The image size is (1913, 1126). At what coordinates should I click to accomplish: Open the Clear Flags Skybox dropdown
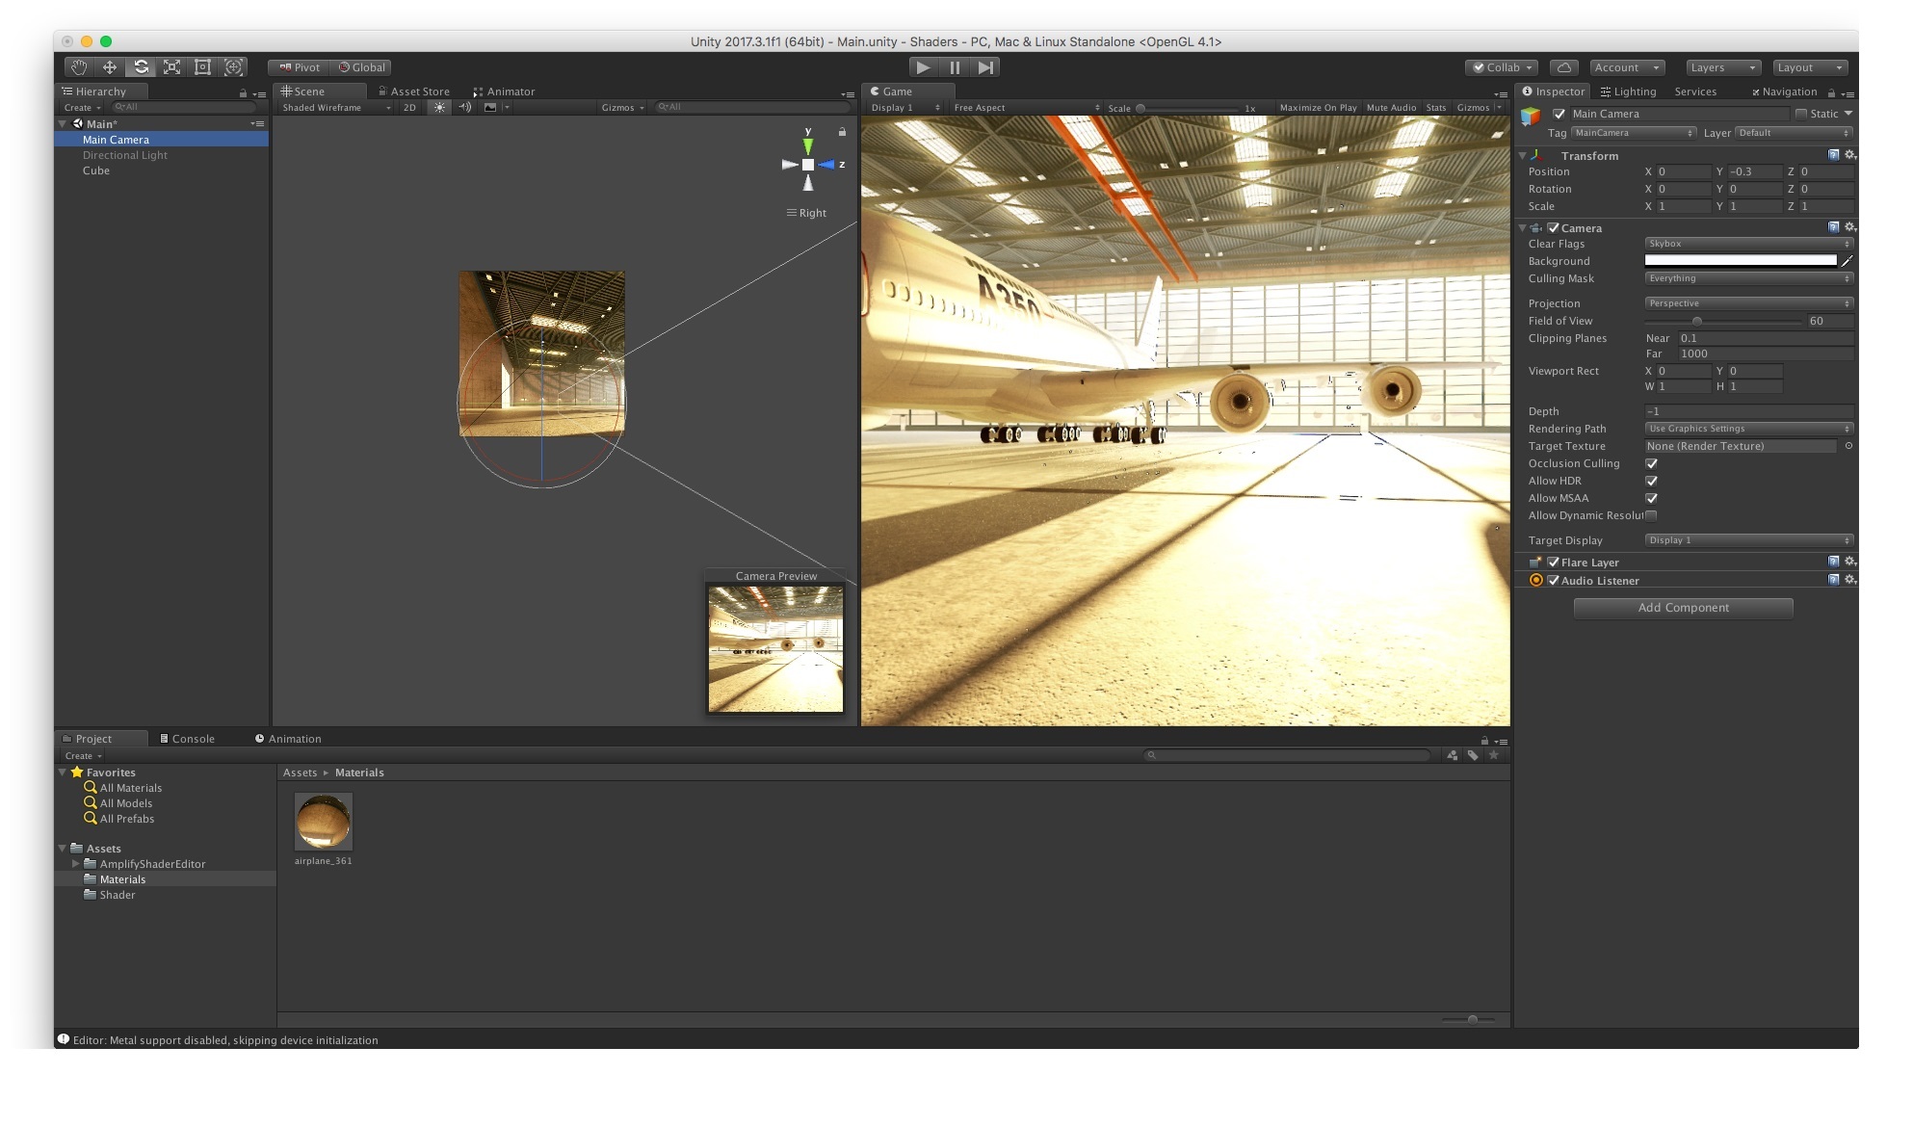(x=1747, y=244)
